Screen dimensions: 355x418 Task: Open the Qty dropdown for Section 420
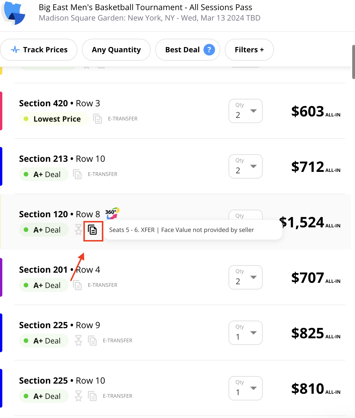(x=246, y=111)
